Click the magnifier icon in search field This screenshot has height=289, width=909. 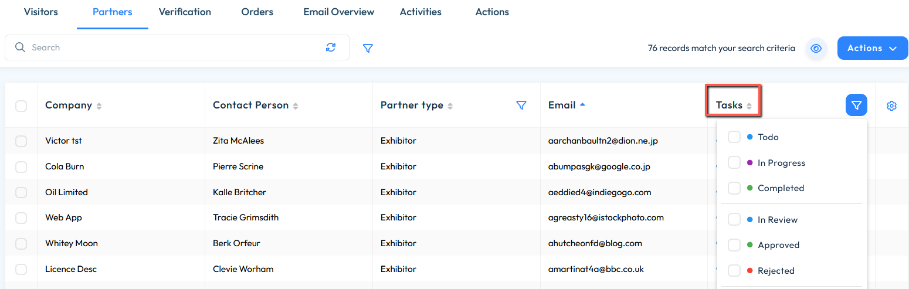(20, 47)
